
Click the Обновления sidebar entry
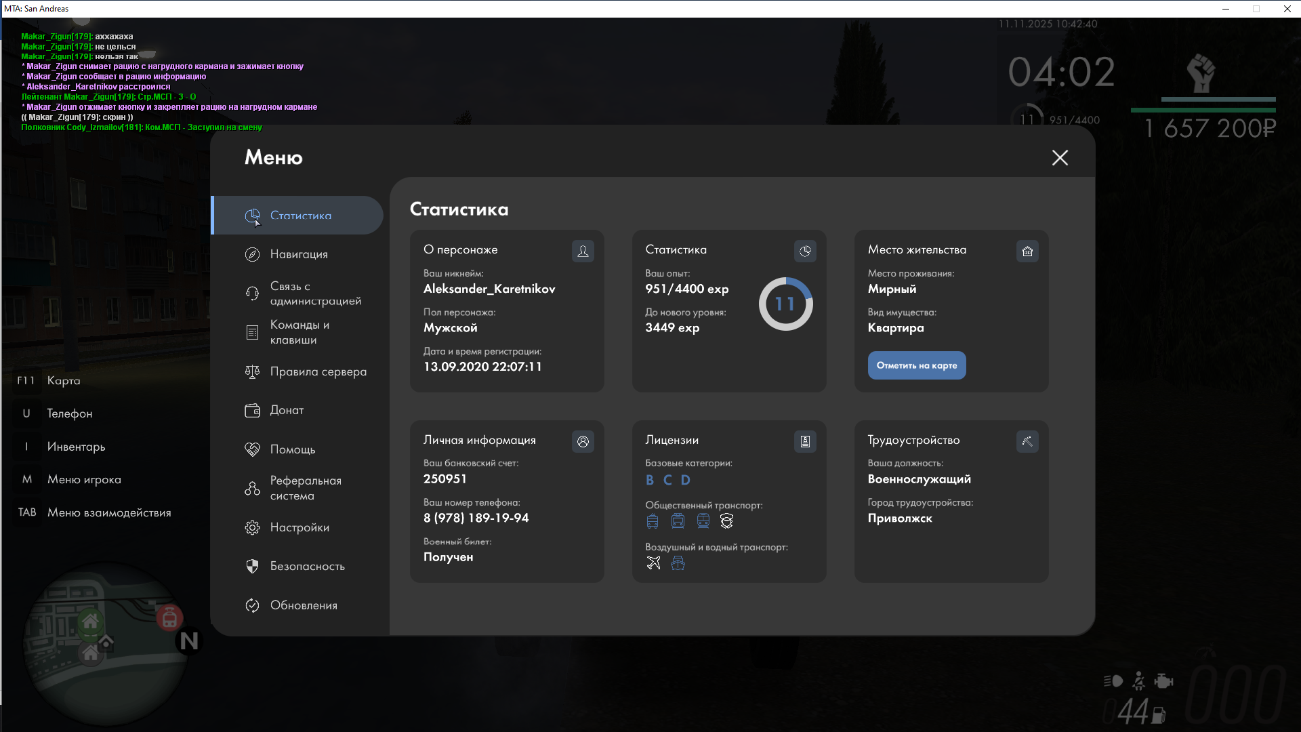point(304,605)
